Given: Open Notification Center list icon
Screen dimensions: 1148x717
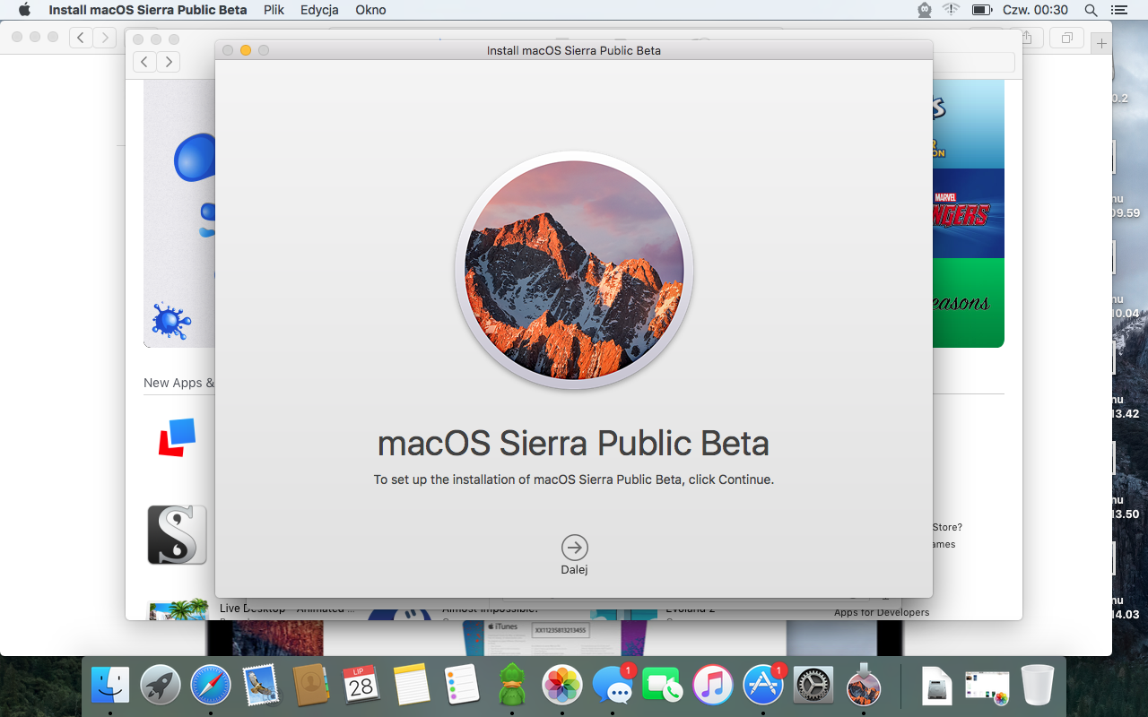Looking at the screenshot, I should click(1118, 10).
